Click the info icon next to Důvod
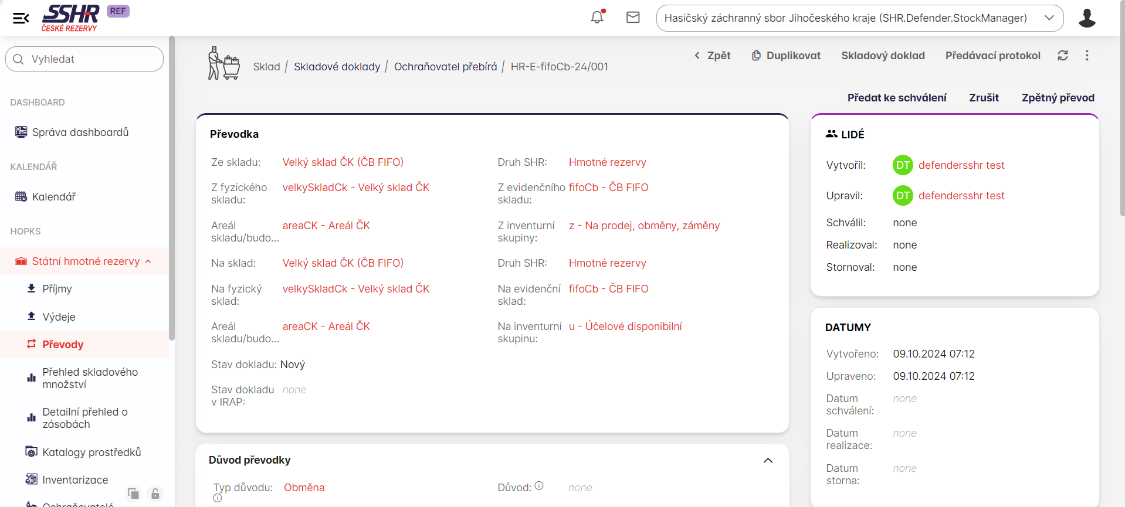Viewport: 1125px width, 507px height. pyautogui.click(x=539, y=486)
